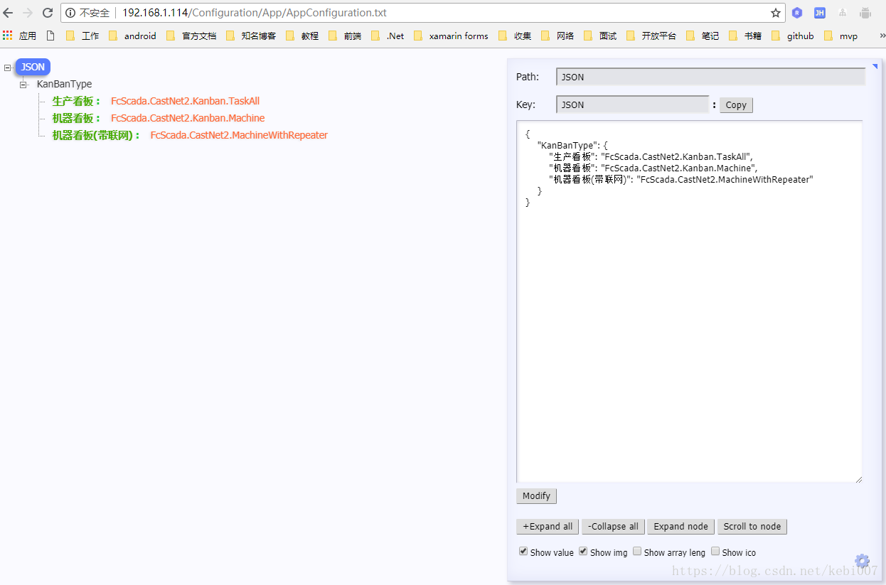Click the blue triangle panel corner toggle
This screenshot has height=585, width=886.
click(x=875, y=66)
